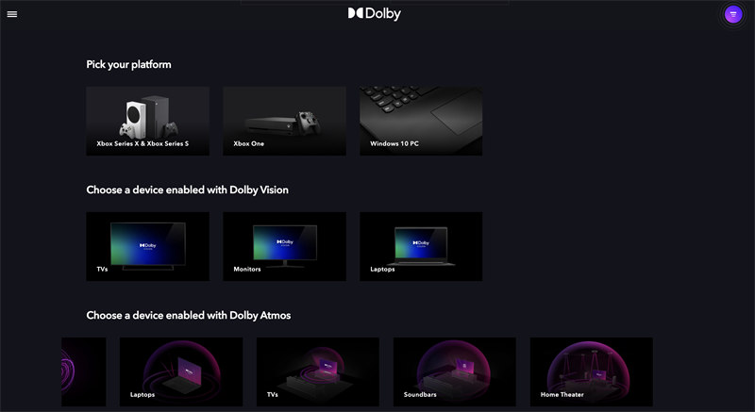Select the Dolby Vision Monitors card
This screenshot has width=755, height=412.
click(x=284, y=246)
